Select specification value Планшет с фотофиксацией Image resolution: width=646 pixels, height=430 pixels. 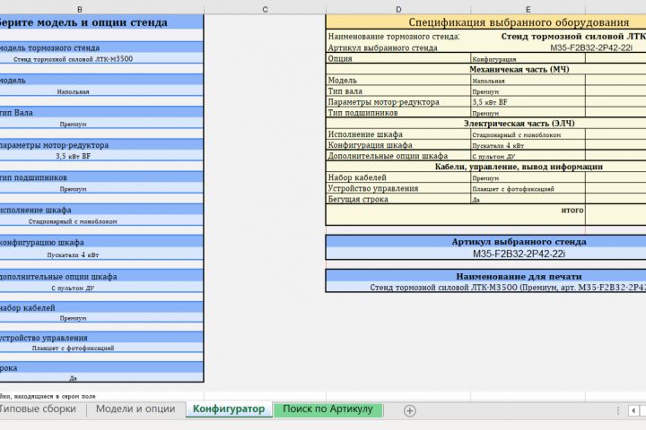pos(528,188)
